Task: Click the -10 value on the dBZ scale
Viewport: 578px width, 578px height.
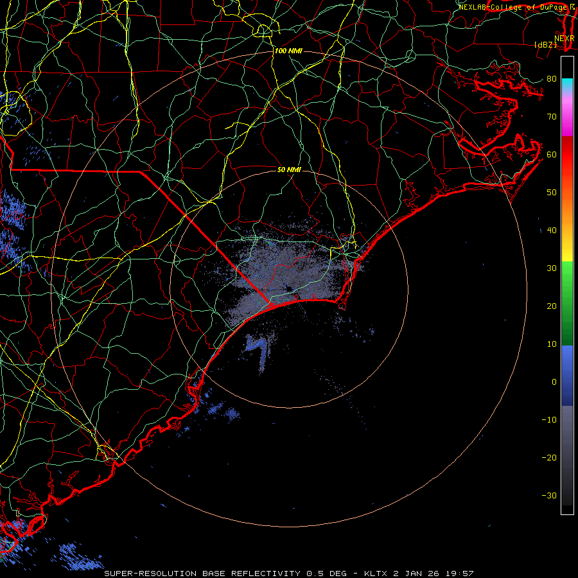Action: [x=549, y=419]
